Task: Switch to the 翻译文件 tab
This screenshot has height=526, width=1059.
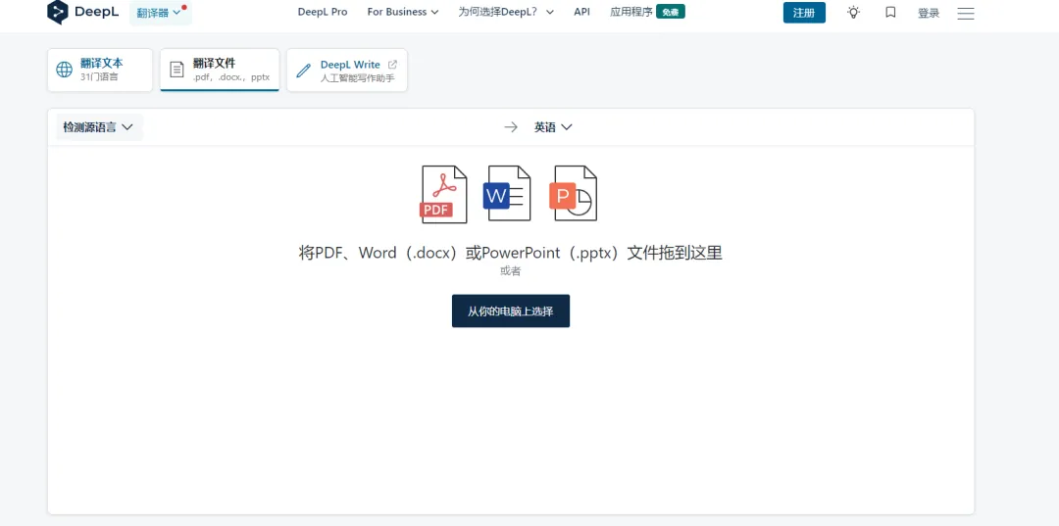Action: pos(220,70)
